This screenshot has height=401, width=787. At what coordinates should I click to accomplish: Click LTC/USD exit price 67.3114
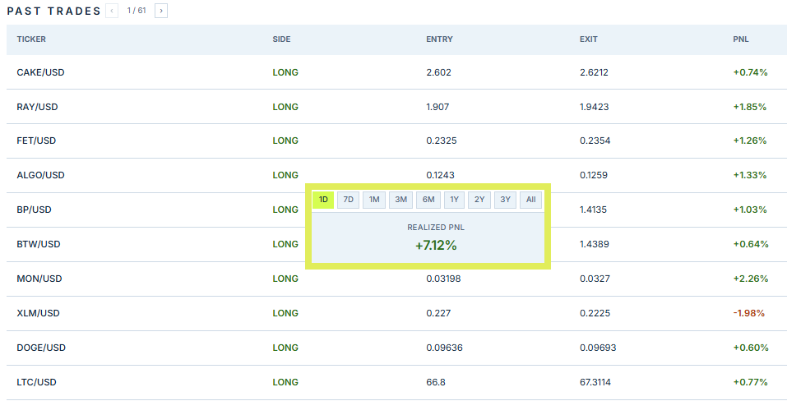pos(595,382)
